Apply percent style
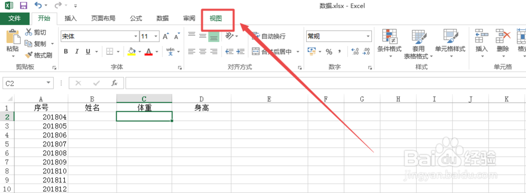This screenshot has height=193, width=526. pyautogui.click(x=329, y=51)
